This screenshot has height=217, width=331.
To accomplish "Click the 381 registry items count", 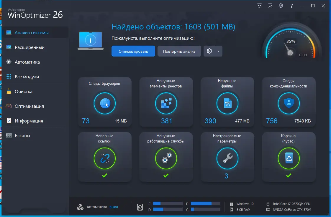I will coord(167,121).
